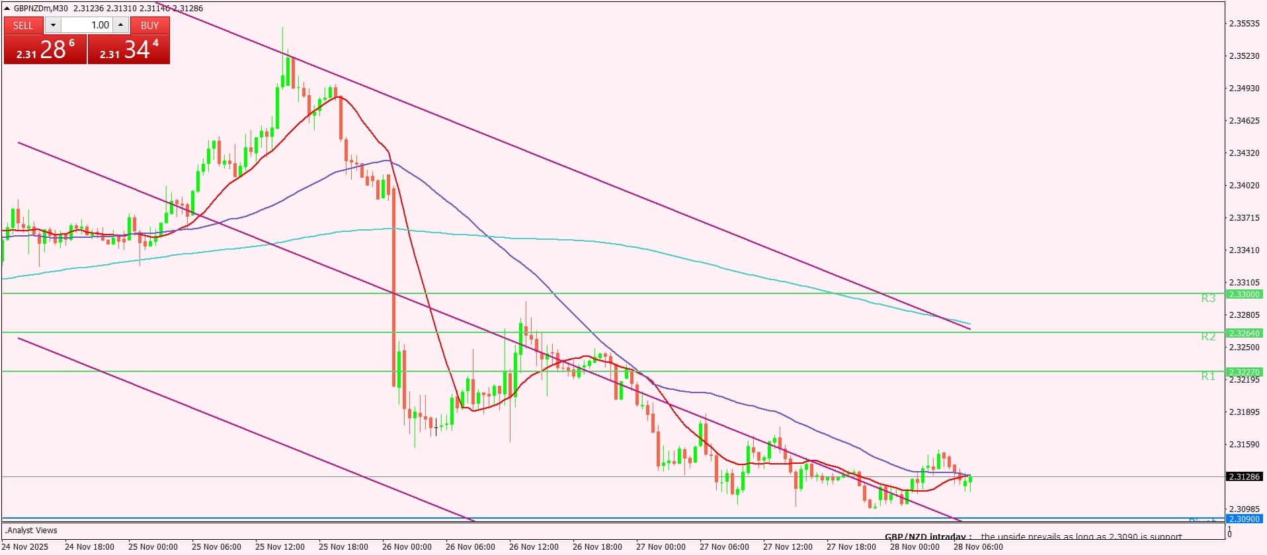Click the '27 Nov 18:00' time axis label
The height and width of the screenshot is (555, 1267).
click(x=851, y=547)
